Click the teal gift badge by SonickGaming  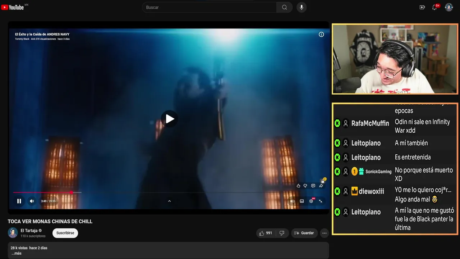tap(361, 172)
